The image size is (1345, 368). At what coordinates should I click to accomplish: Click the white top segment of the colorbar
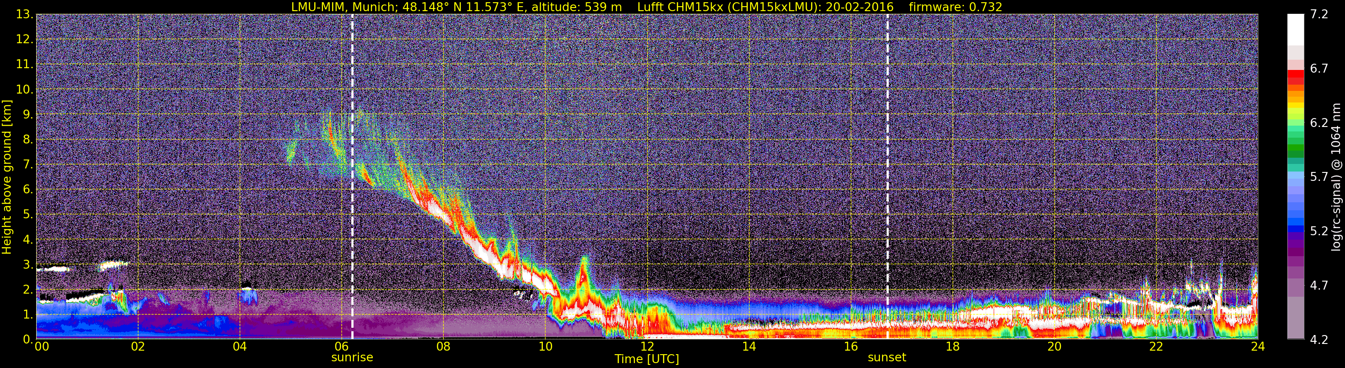[x=1295, y=30]
